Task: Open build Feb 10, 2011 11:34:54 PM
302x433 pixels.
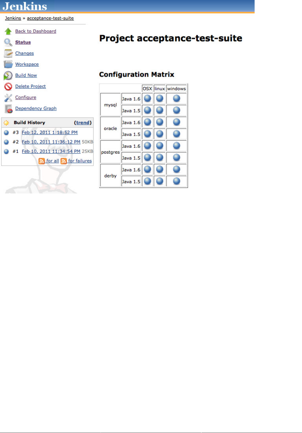Action: point(51,151)
